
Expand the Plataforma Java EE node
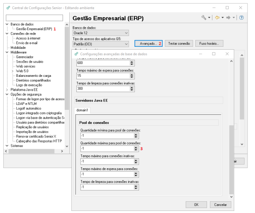(7, 90)
